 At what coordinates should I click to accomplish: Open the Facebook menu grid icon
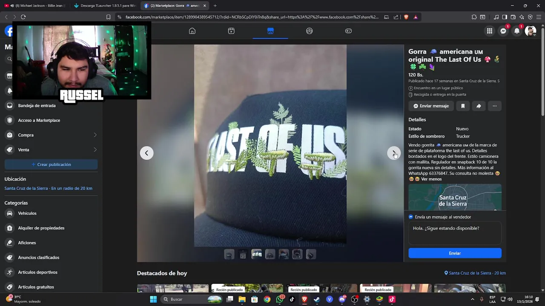pyautogui.click(x=490, y=31)
